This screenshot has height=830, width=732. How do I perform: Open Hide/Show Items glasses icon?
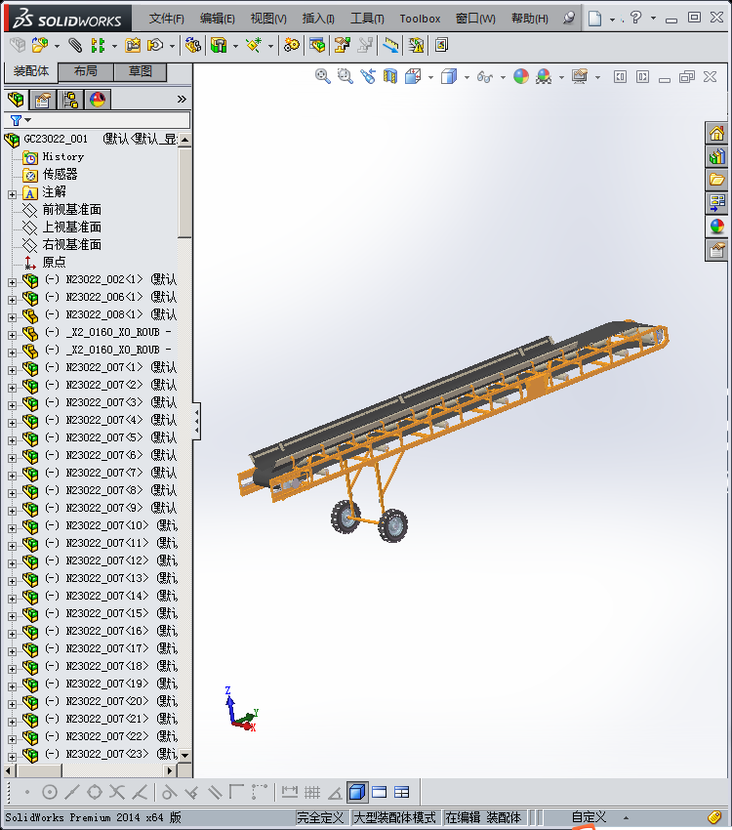coord(484,77)
